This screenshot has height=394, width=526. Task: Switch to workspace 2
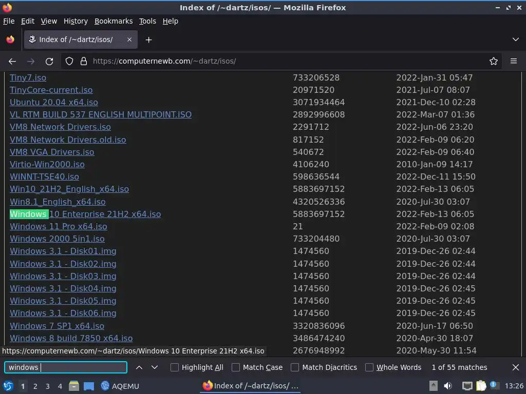click(x=35, y=387)
